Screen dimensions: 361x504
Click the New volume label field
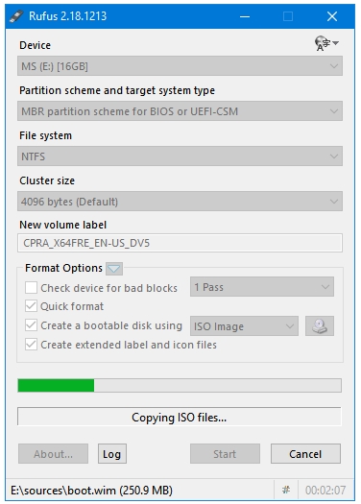(x=180, y=243)
